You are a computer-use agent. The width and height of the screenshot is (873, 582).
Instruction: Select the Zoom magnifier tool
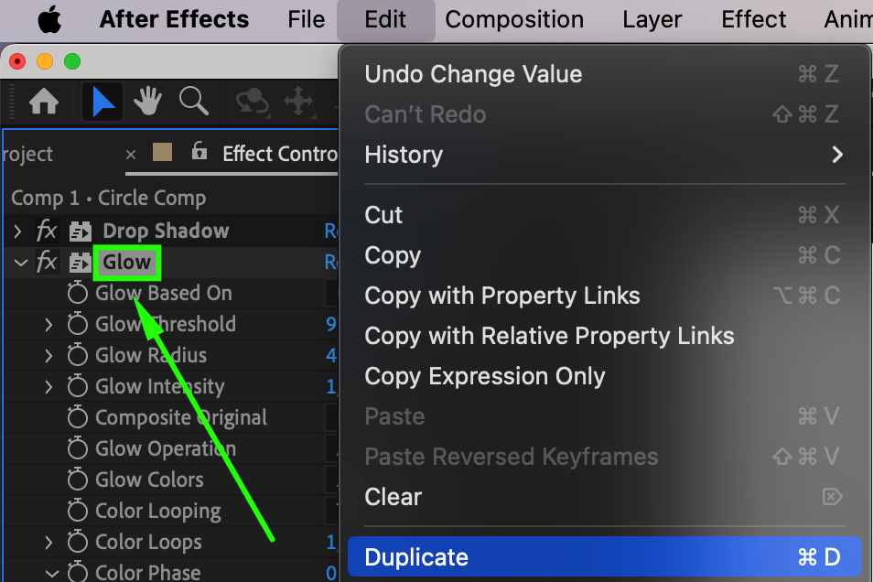pyautogui.click(x=193, y=102)
